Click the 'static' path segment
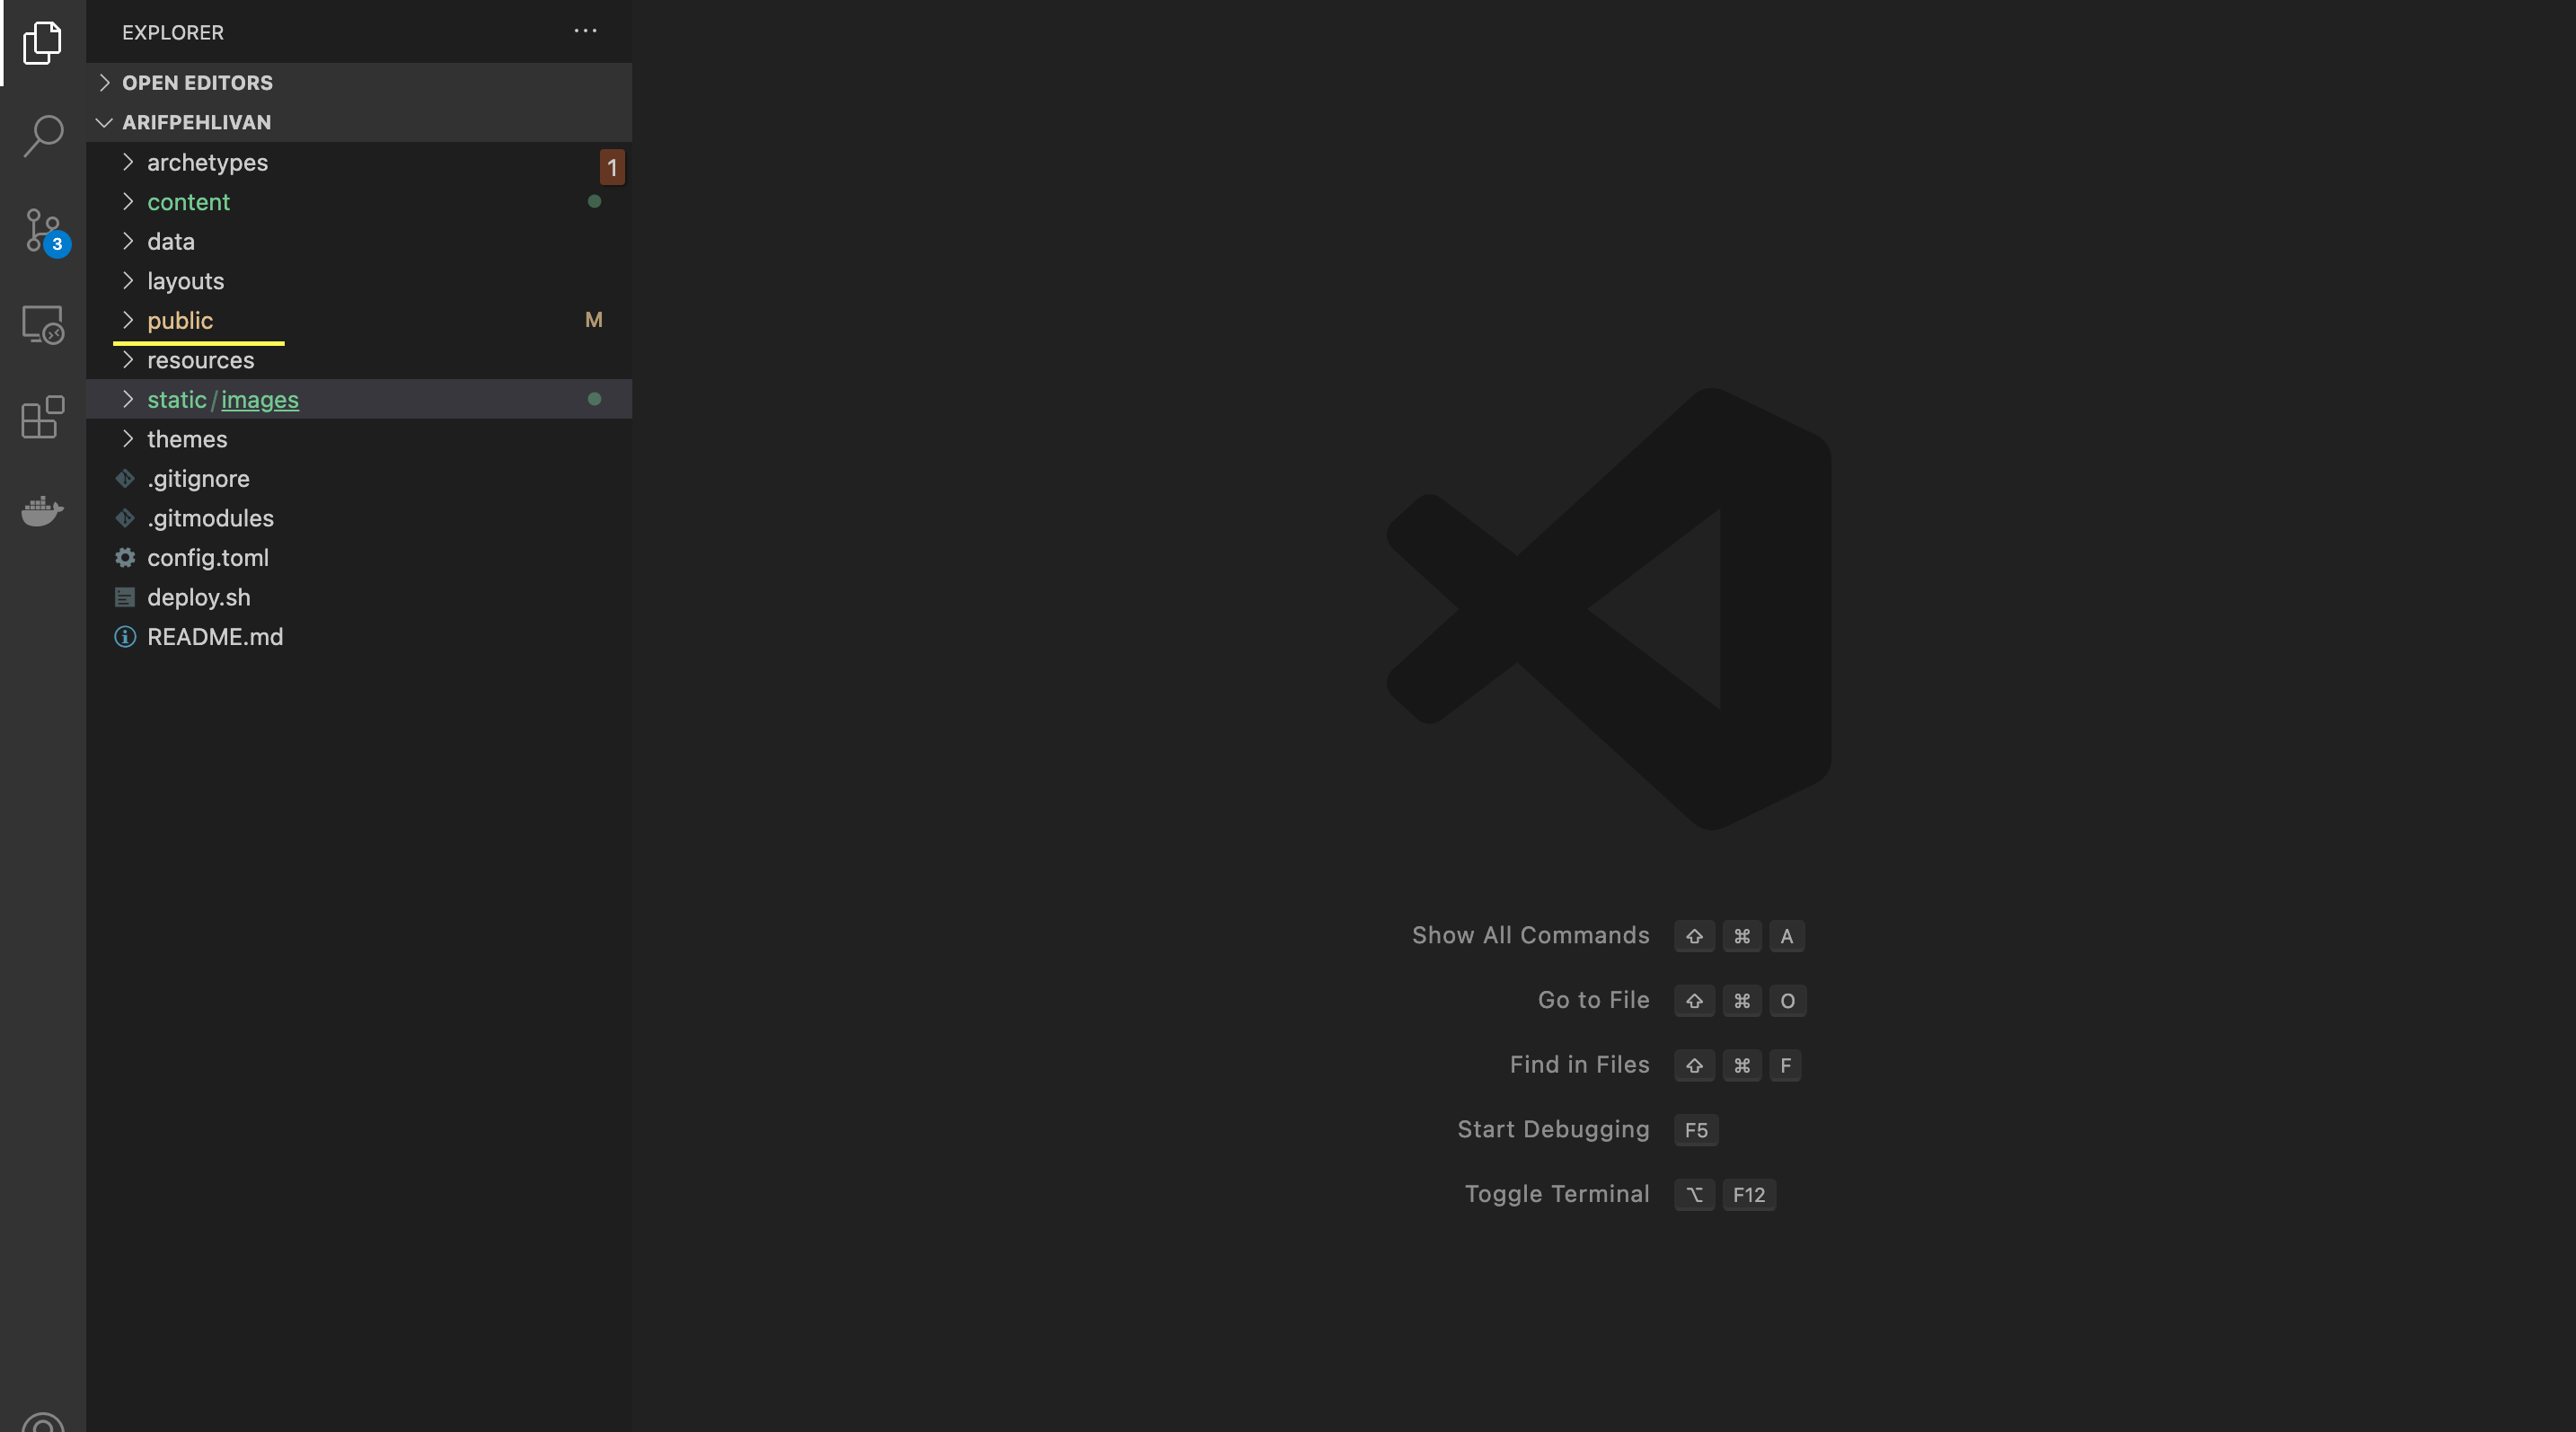The height and width of the screenshot is (1432, 2576). point(177,400)
